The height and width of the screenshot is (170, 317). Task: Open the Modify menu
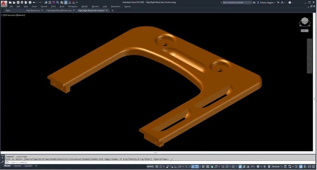85,6
